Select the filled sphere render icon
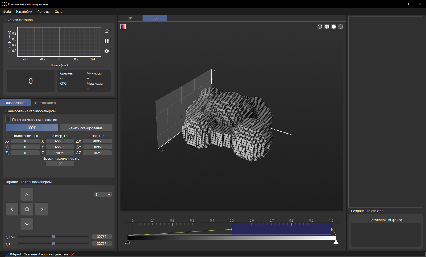 point(334,27)
